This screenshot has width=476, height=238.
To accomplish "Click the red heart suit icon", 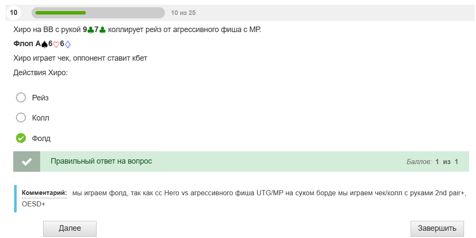I will point(56,44).
